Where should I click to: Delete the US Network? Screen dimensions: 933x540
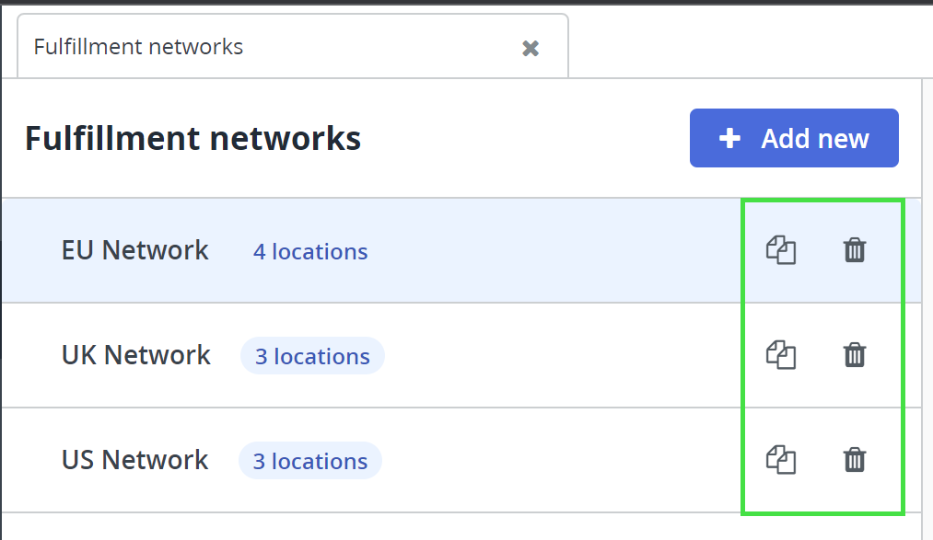coord(855,460)
